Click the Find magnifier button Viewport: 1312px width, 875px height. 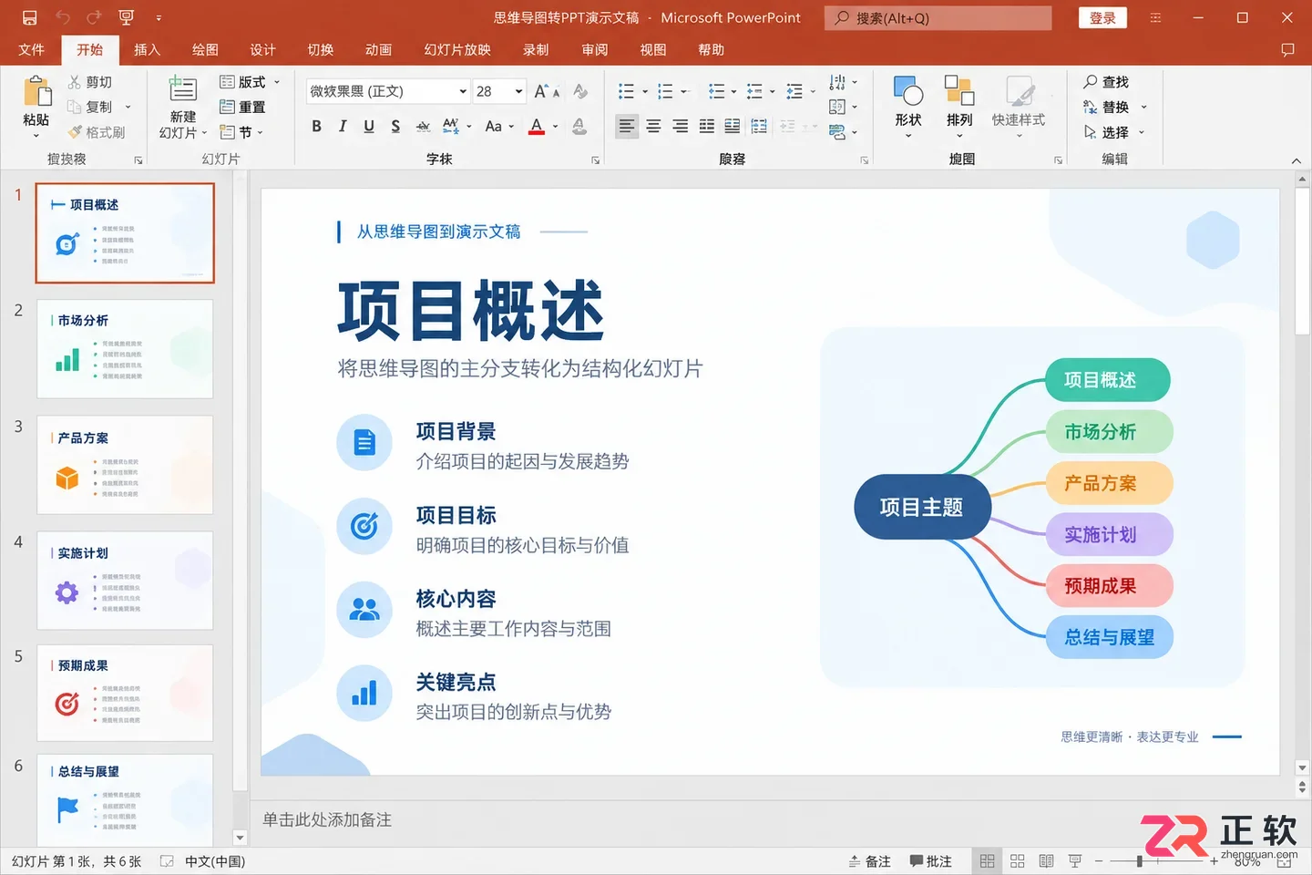(1107, 82)
